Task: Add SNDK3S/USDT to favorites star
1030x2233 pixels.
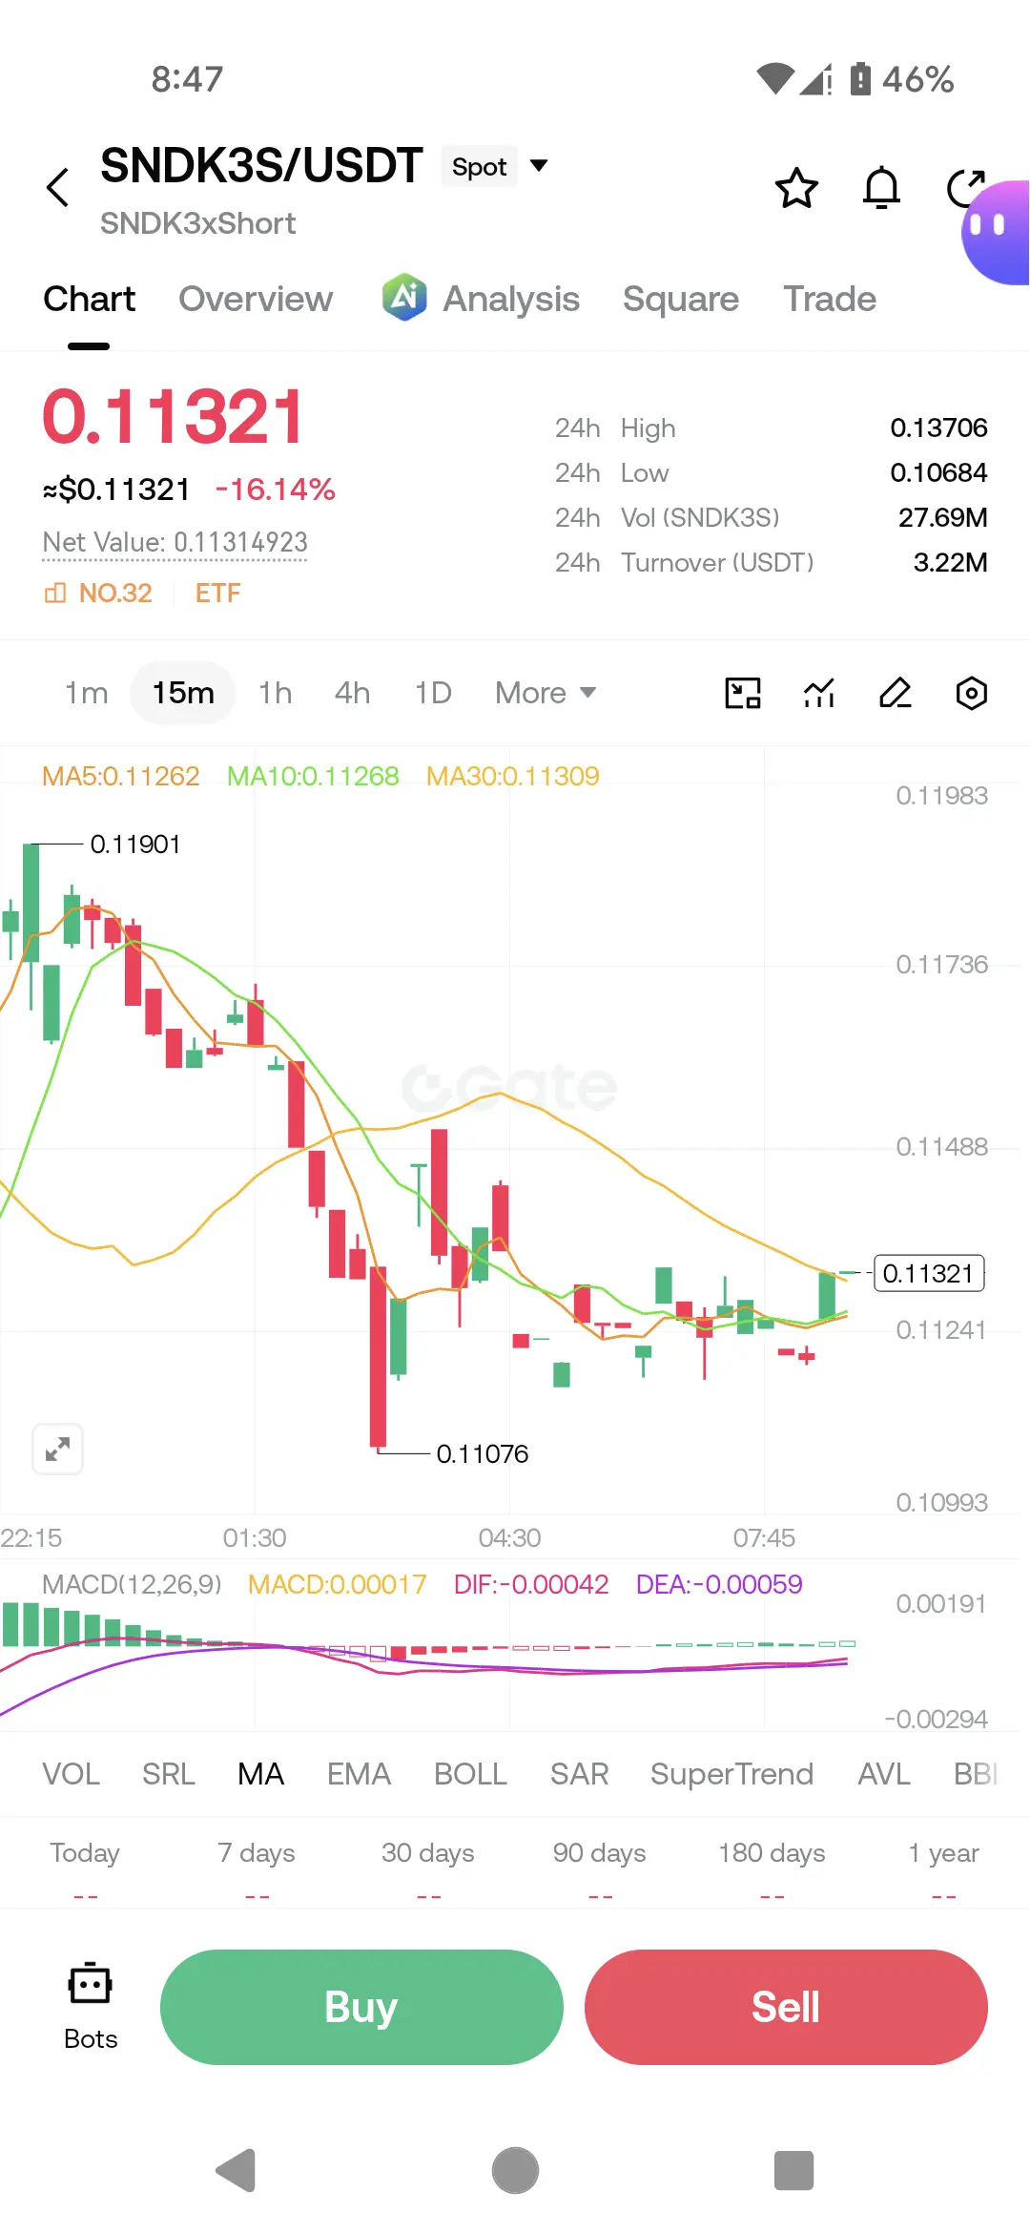Action: coord(796,188)
